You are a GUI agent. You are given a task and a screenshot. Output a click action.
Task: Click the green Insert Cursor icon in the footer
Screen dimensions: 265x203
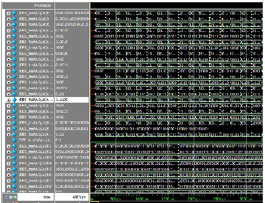pyautogui.click(x=15, y=197)
